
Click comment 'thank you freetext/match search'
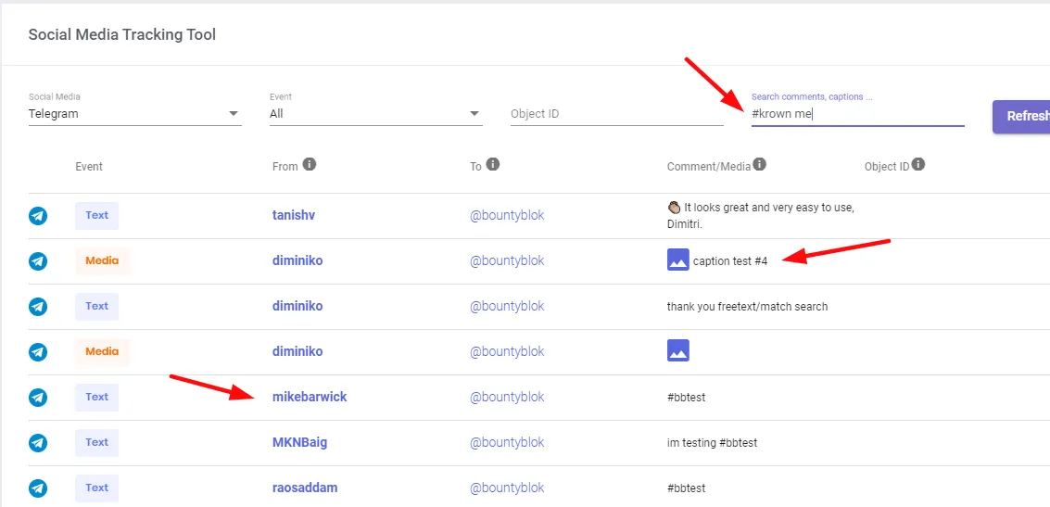pos(747,307)
